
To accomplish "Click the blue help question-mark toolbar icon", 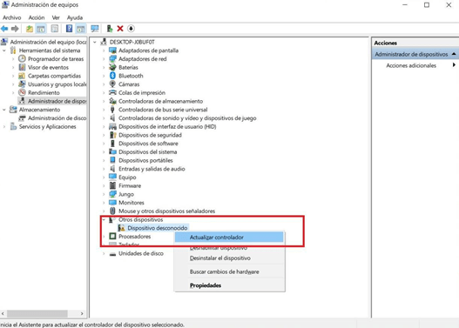I will pyautogui.click(x=69, y=29).
